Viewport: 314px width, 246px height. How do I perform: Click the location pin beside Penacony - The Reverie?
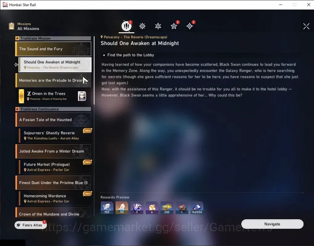pos(102,37)
